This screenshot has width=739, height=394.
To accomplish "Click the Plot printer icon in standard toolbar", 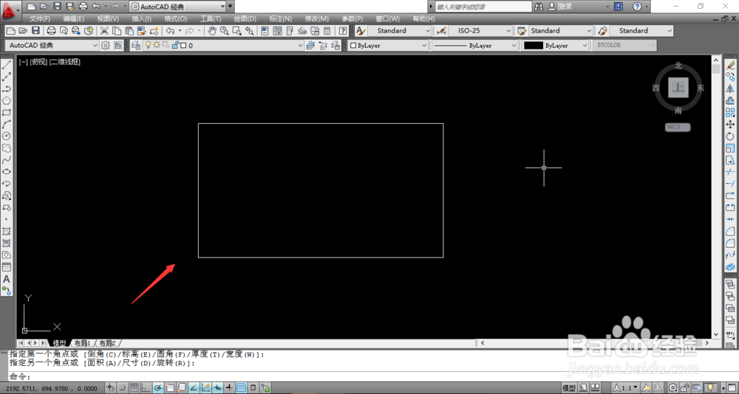I will [51, 30].
